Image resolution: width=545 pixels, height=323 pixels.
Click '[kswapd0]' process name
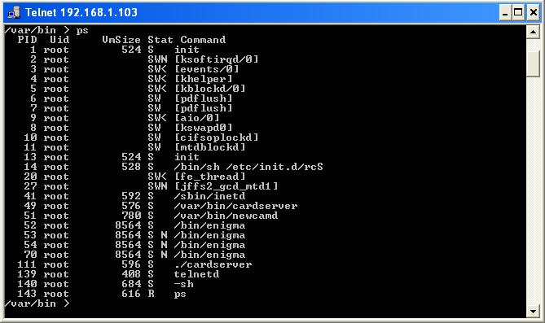click(x=204, y=128)
